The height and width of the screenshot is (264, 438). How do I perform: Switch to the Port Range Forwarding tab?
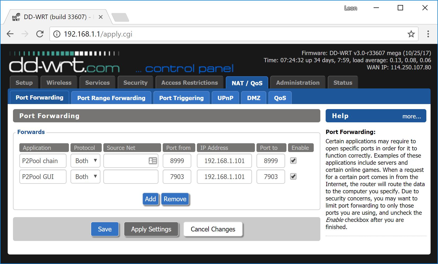(111, 98)
